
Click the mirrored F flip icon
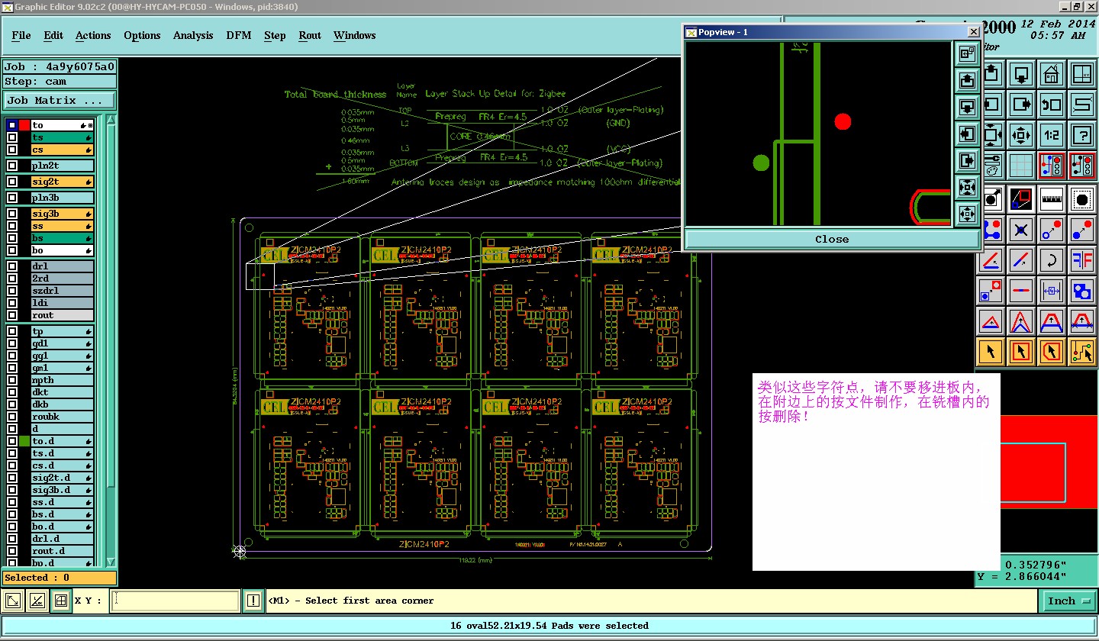[x=1082, y=259]
